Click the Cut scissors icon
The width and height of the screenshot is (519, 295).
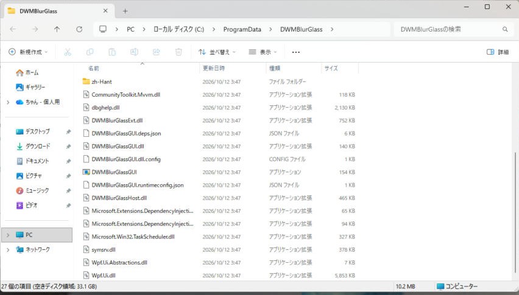click(68, 52)
